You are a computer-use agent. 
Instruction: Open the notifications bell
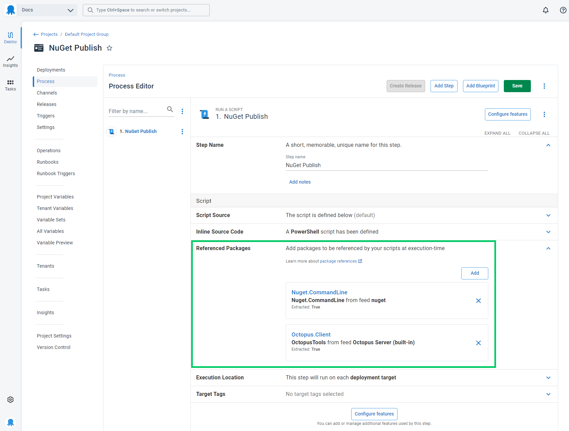coord(546,10)
